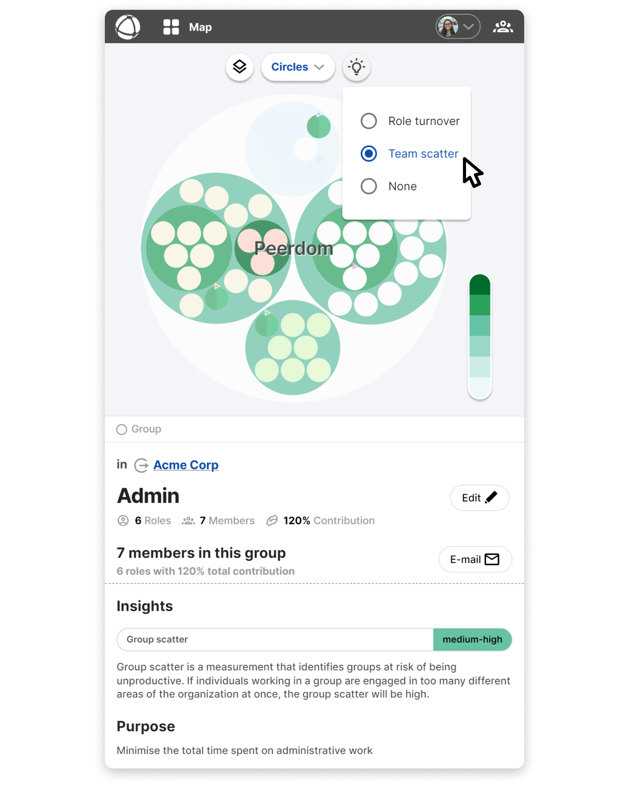Click the parent circle arrow icon
The width and height of the screenshot is (629, 785).
(141, 465)
